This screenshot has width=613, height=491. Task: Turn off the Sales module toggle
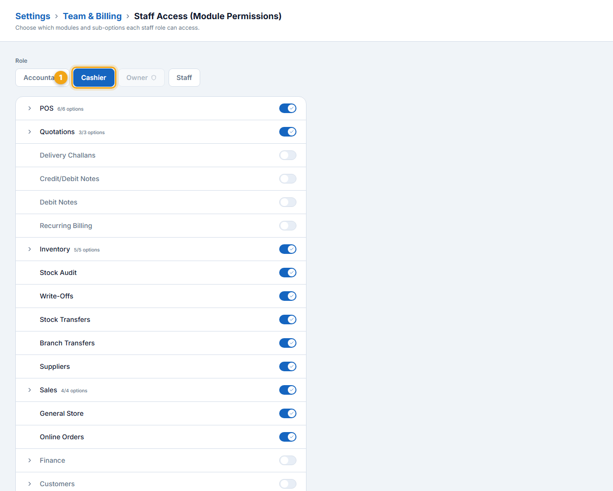point(288,390)
